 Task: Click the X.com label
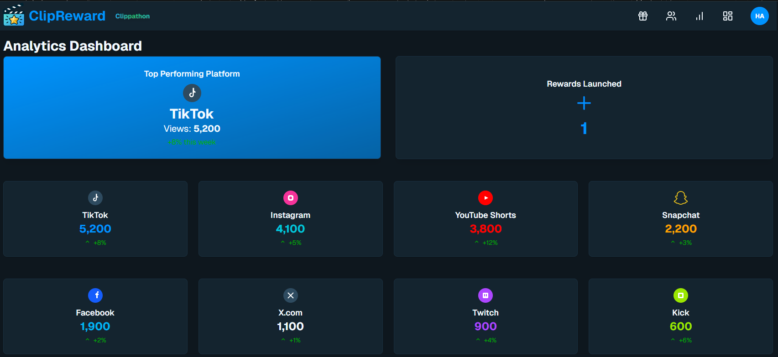pyautogui.click(x=290, y=313)
